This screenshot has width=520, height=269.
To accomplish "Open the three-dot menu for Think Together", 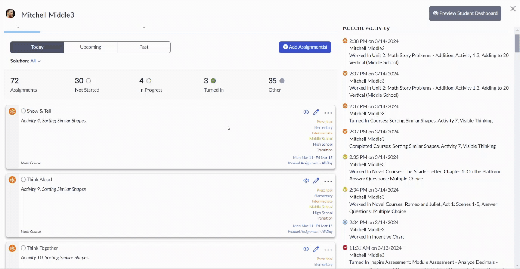I will (328, 250).
